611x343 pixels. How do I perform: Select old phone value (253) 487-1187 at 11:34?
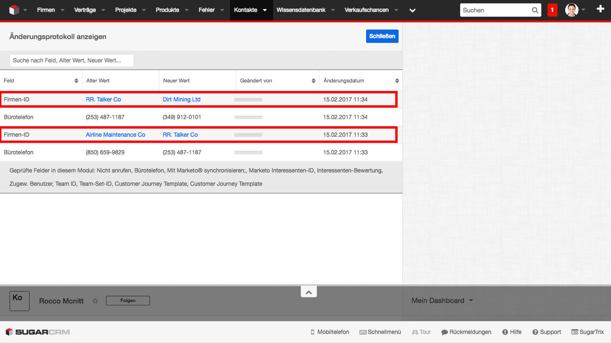pyautogui.click(x=105, y=117)
